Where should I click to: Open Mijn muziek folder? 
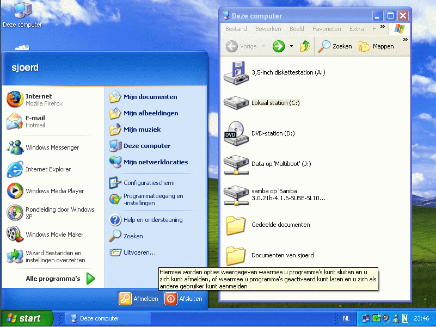(135, 129)
